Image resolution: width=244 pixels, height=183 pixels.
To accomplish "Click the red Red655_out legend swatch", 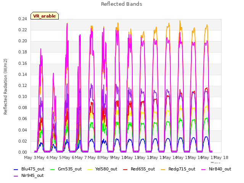I will pyautogui.click(x=125, y=169).
